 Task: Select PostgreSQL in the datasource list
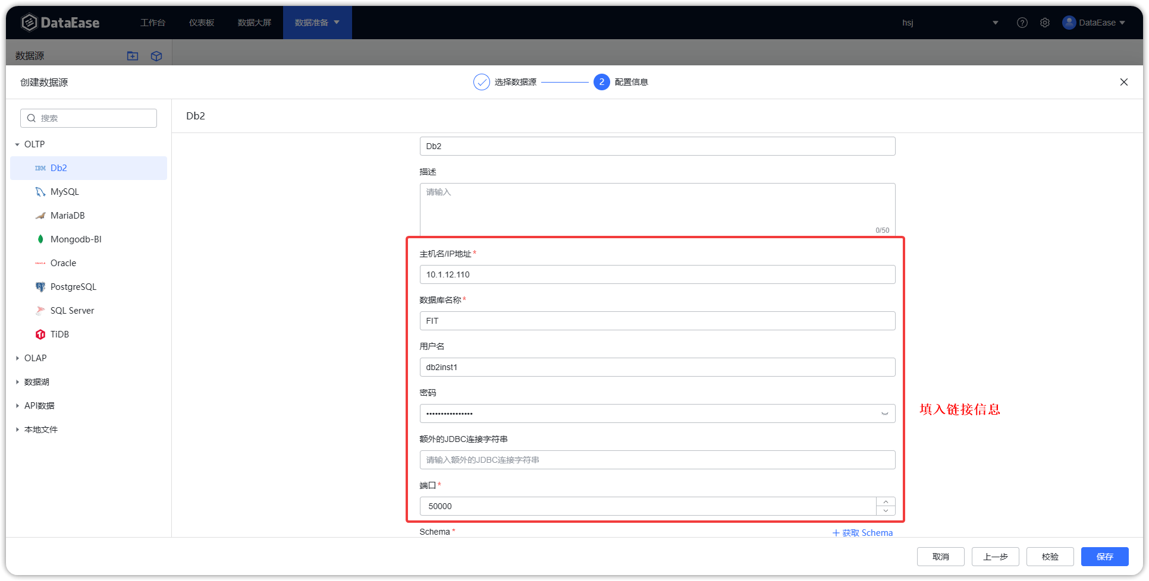pyautogui.click(x=89, y=287)
